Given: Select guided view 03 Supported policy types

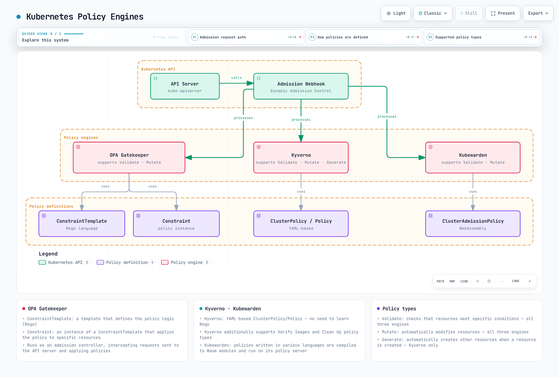Looking at the screenshot, I should 482,37.
